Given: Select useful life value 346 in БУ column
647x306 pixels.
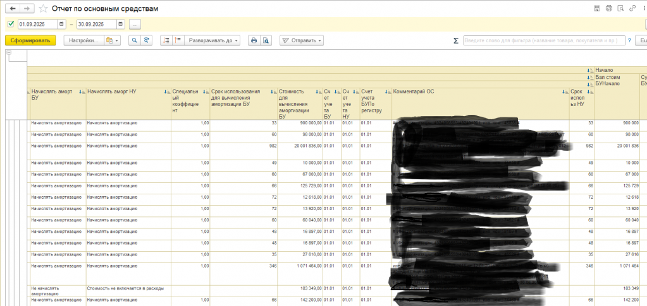Looking at the screenshot, I should tap(244, 274).
